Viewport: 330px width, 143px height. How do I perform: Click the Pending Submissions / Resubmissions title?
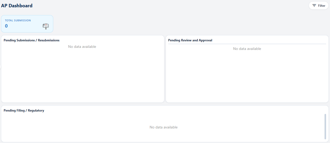(x=32, y=40)
